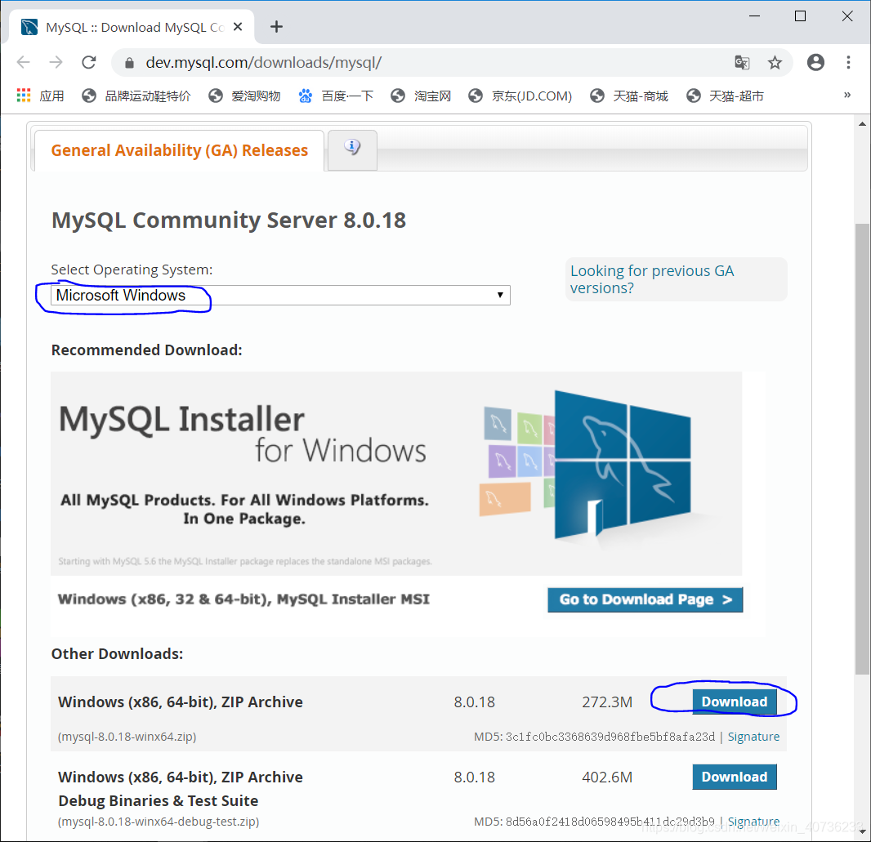Open the user profile avatar icon
871x842 pixels.
pos(815,62)
